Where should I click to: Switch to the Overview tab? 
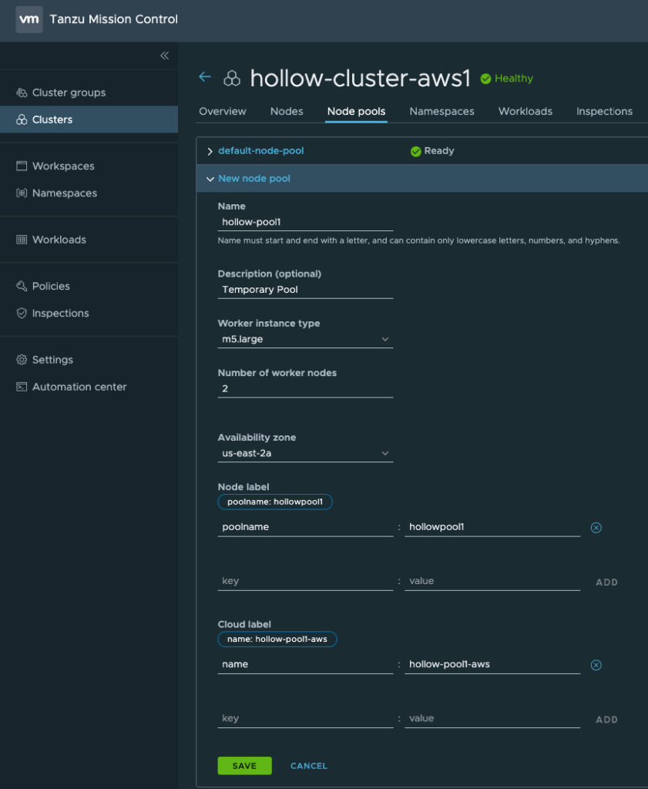223,112
